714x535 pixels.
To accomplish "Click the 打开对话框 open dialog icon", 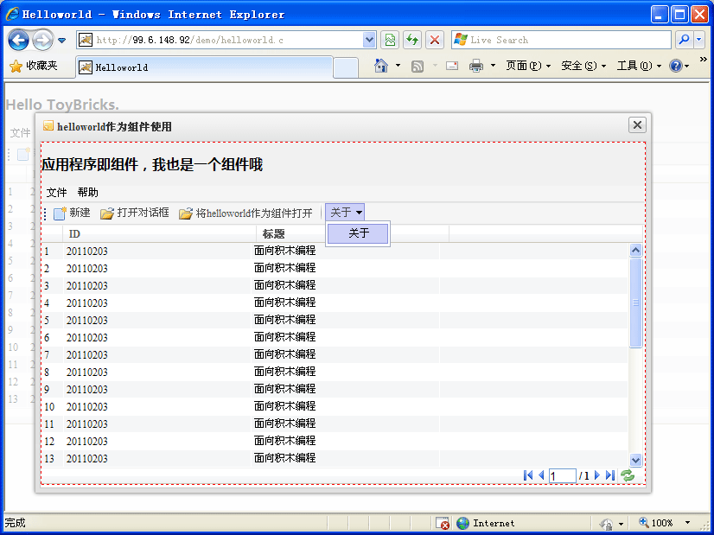I will (107, 213).
